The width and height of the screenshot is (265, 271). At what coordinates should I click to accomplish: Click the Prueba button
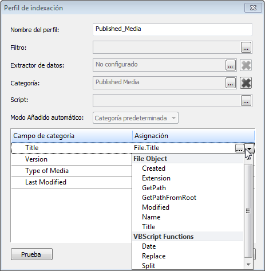(x=31, y=254)
